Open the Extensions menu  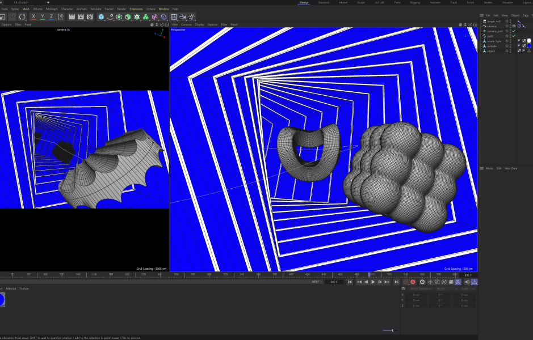tap(136, 9)
